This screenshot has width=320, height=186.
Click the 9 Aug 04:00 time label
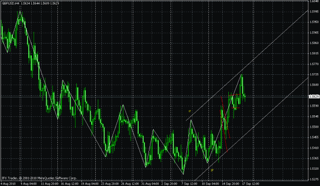coord(28,183)
